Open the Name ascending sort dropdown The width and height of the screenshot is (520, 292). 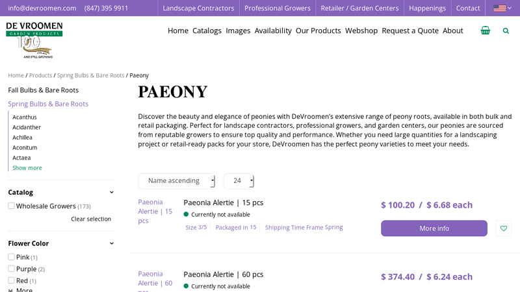coord(176,181)
